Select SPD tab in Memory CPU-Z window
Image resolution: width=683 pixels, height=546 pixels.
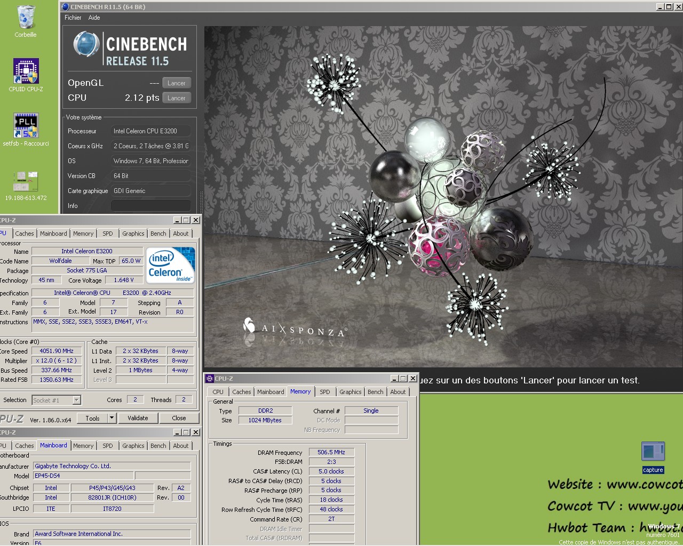tap(325, 392)
